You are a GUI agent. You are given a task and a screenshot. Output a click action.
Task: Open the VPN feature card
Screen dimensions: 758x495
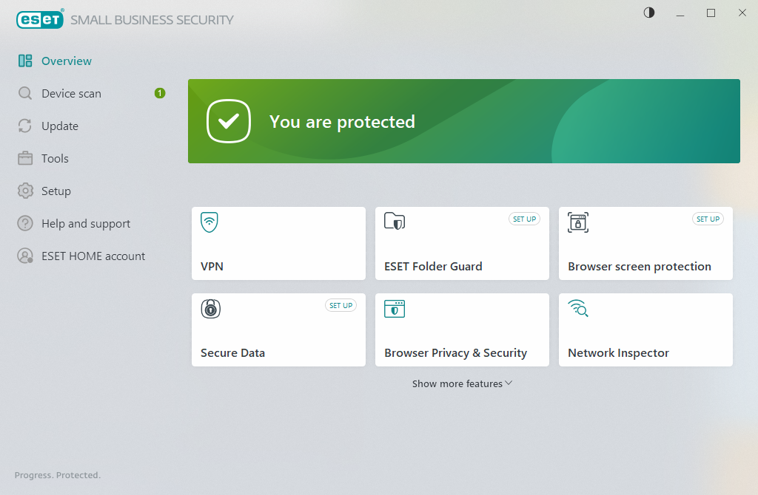278,243
